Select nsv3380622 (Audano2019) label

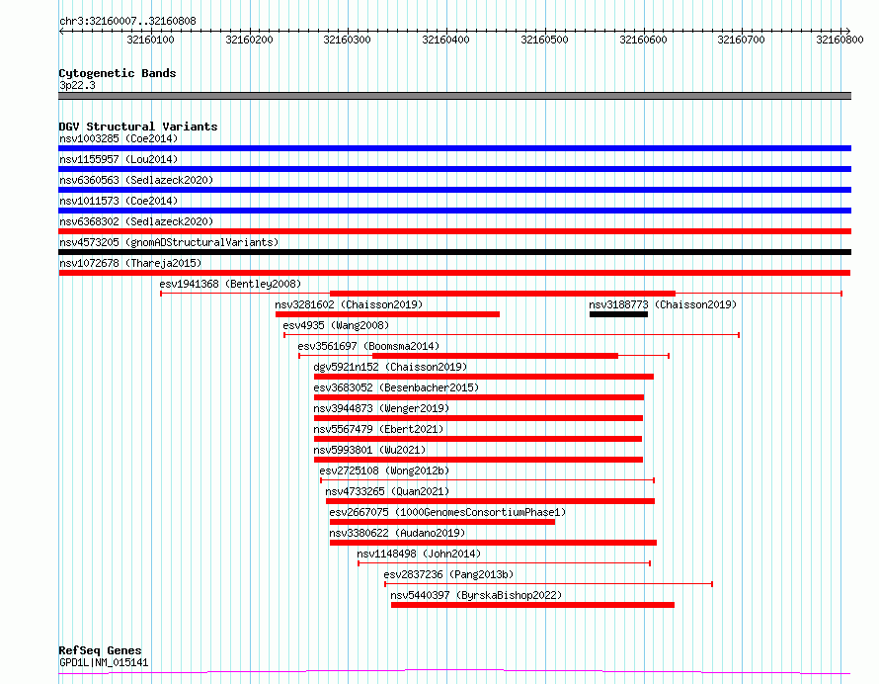(397, 533)
